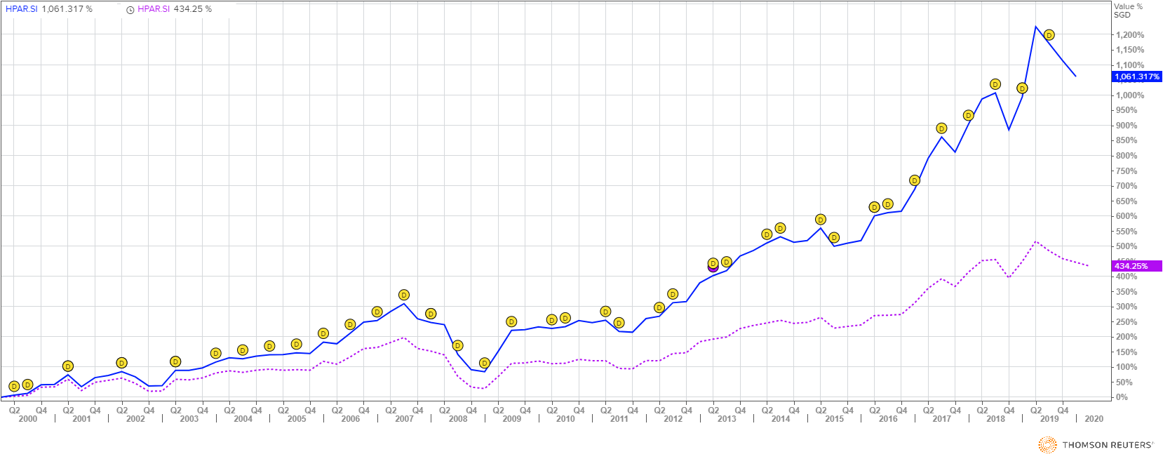Open the Value % SGD axis header
The width and height of the screenshot is (1163, 466).
click(1128, 11)
